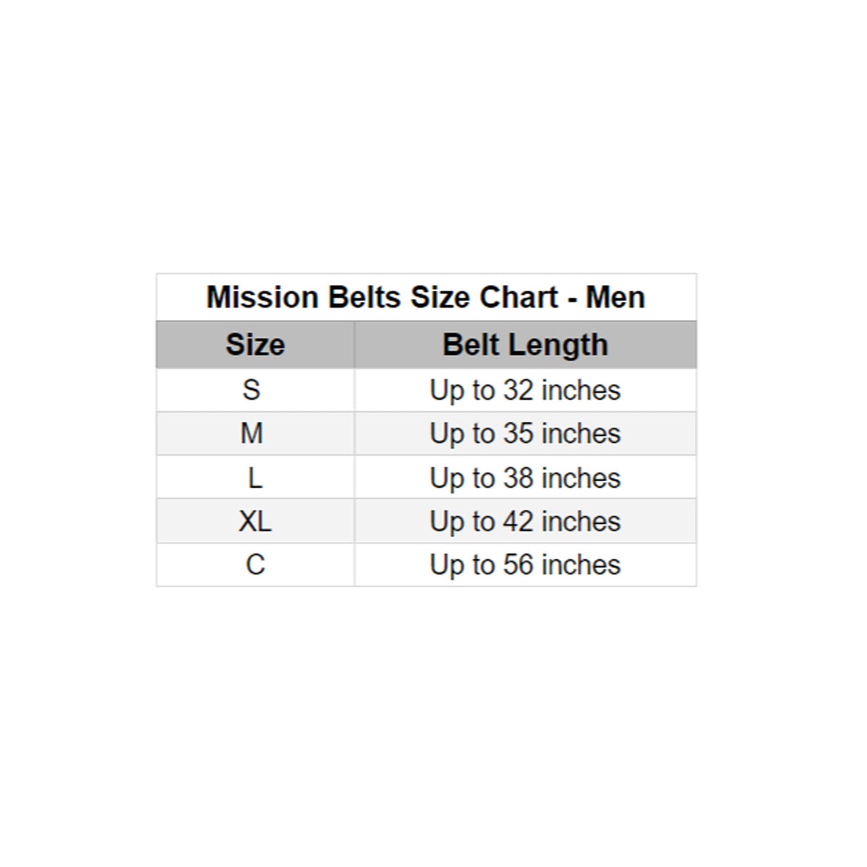Click the 'C' size cell
The width and height of the screenshot is (867, 867).
coord(255,565)
